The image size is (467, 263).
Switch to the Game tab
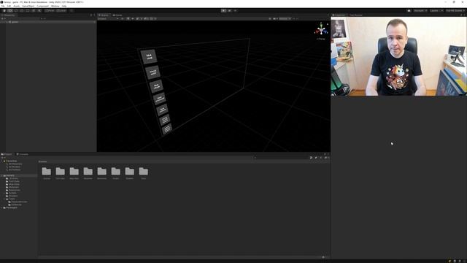(117, 15)
